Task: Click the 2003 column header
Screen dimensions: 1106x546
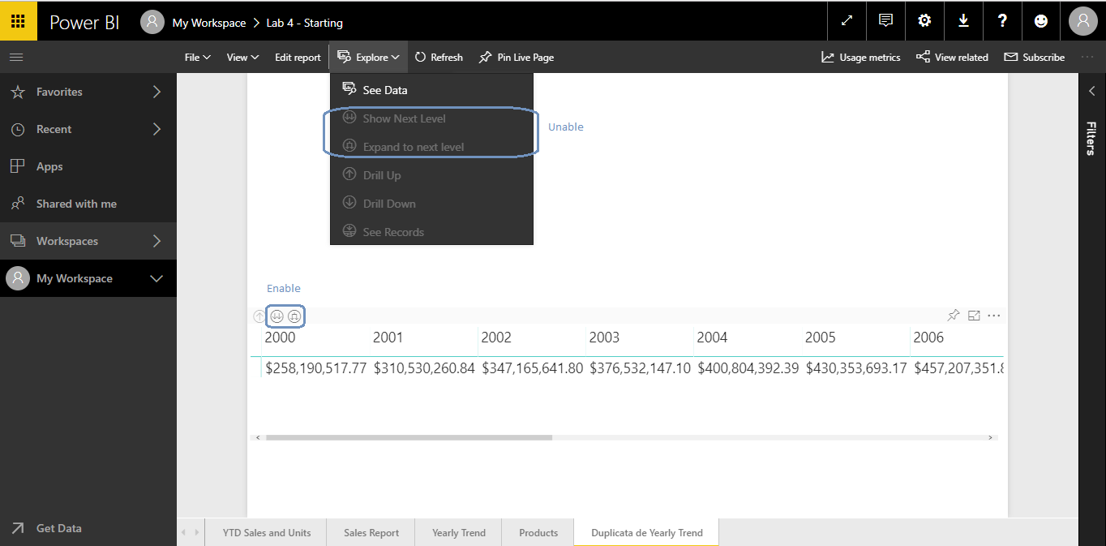Action: click(605, 337)
